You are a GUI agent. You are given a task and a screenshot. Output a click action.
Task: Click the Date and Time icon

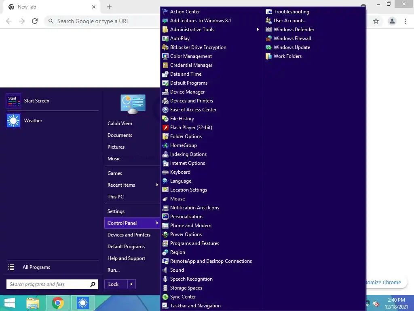(x=165, y=74)
